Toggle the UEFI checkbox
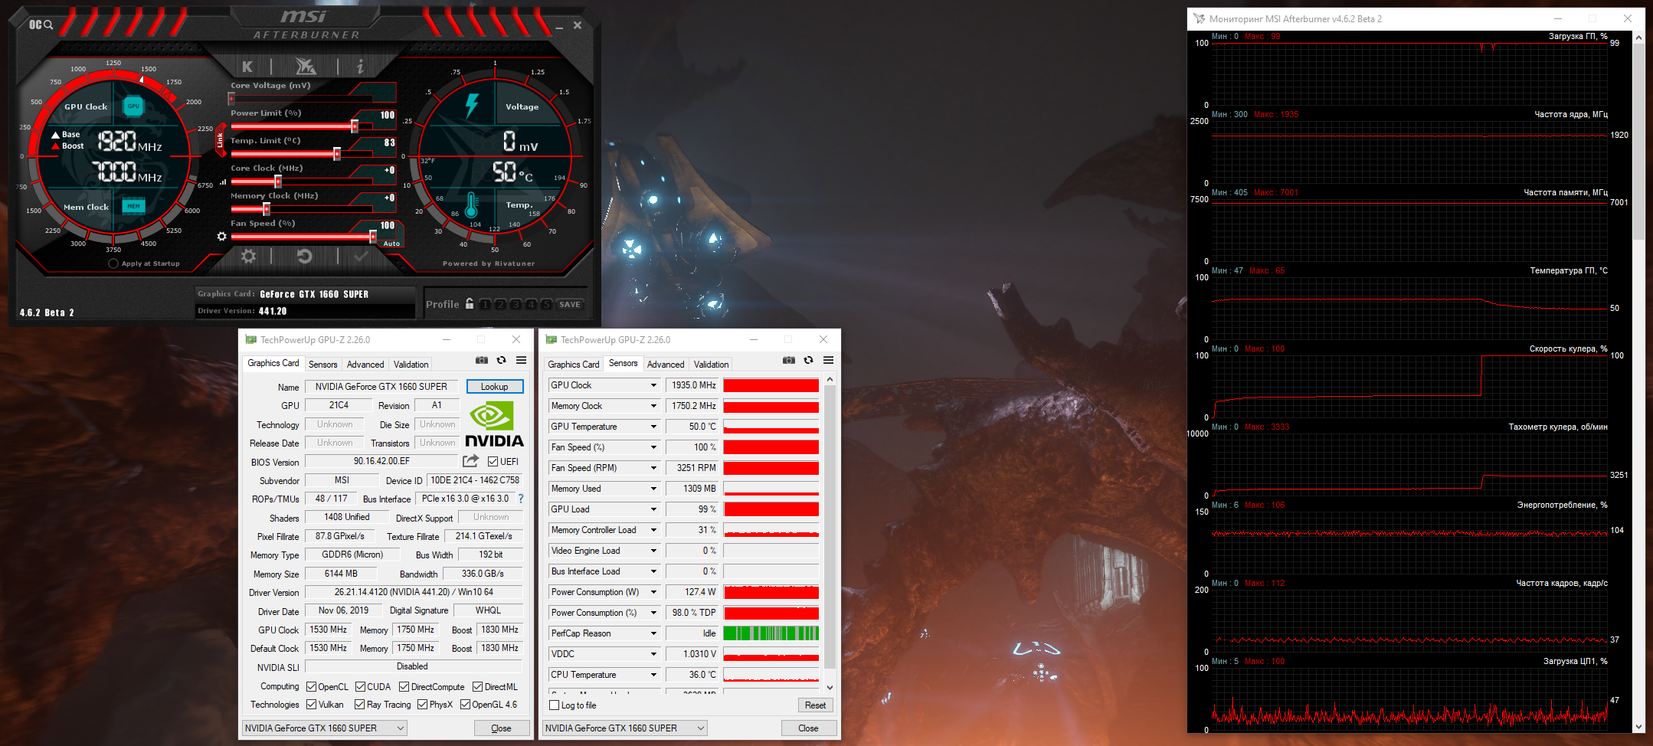1653x746 pixels. 493,461
